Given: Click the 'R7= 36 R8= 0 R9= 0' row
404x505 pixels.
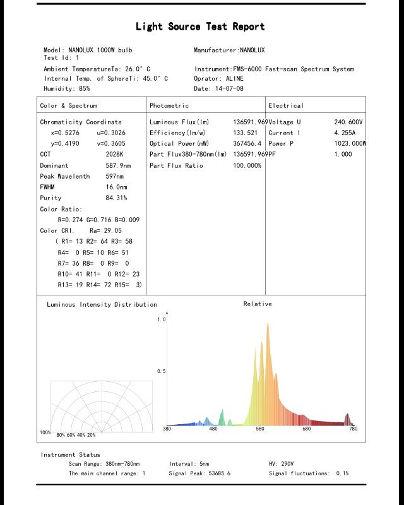Looking at the screenshot, I should (93, 263).
